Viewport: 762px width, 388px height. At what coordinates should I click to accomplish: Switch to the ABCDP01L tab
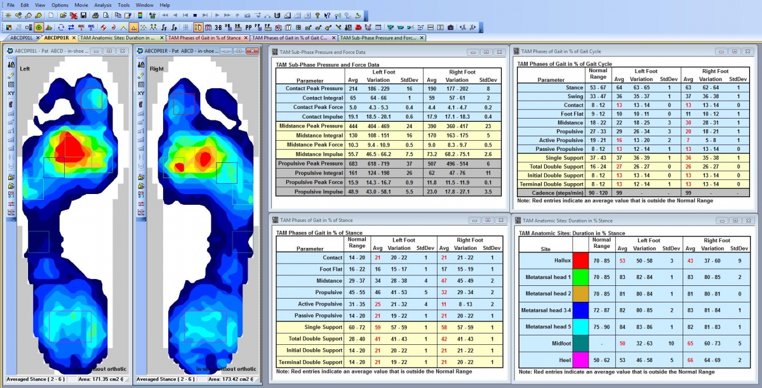pos(21,38)
